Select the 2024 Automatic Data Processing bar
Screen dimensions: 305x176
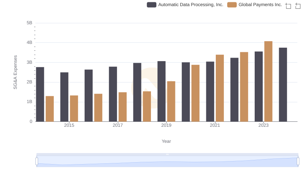283,85
